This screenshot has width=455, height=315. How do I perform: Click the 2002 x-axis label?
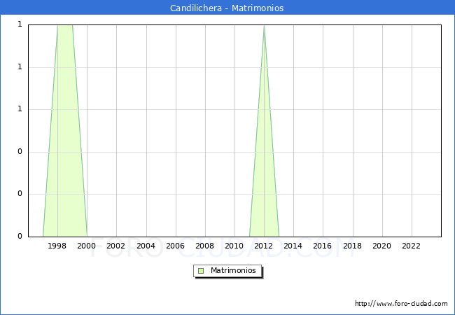115,246
